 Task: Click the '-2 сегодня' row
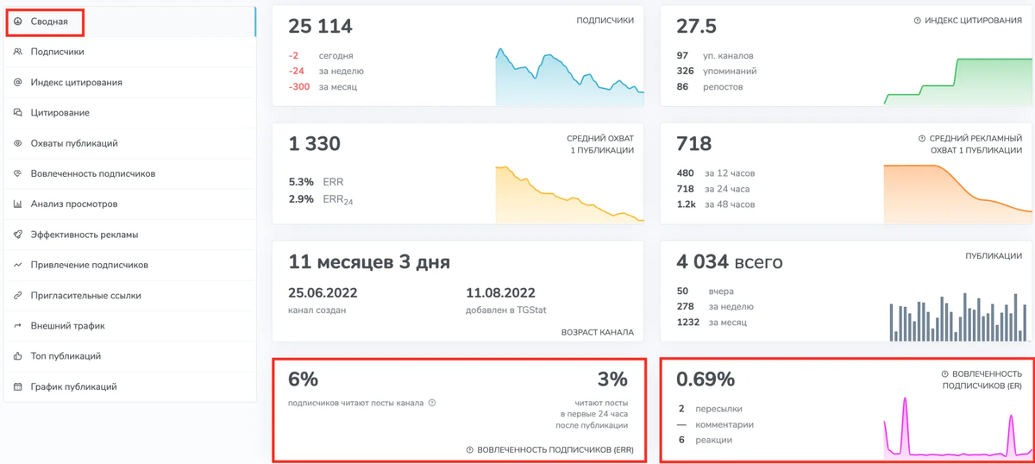(x=321, y=56)
